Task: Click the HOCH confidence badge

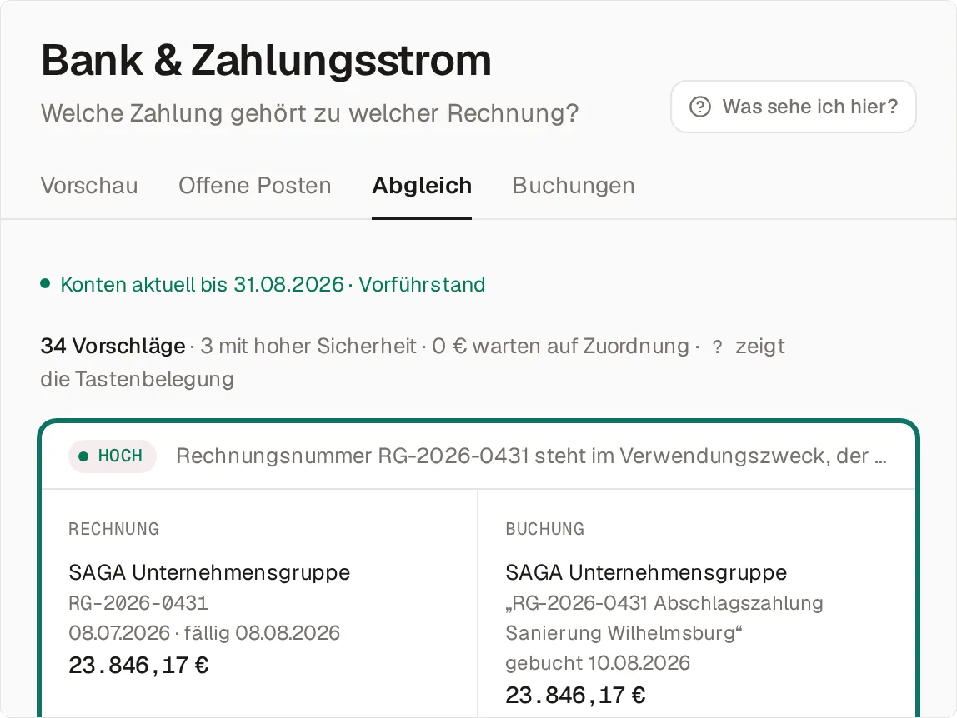Action: click(x=113, y=456)
